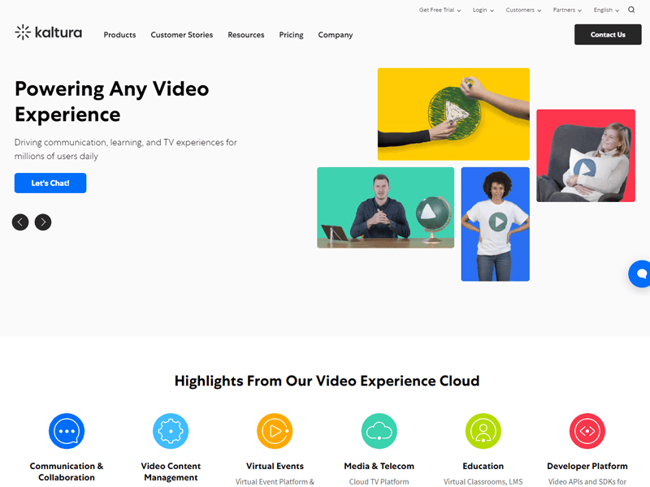Click 'Highlights From Our Video Experience Cloud' heading

(327, 381)
